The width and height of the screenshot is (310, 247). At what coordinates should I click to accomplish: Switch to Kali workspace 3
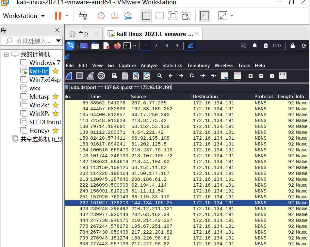coord(167,46)
